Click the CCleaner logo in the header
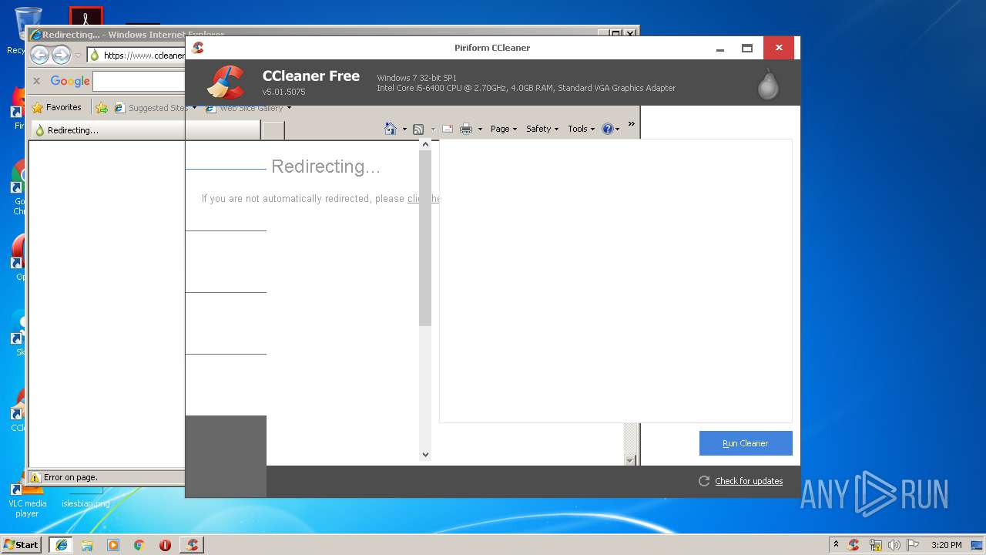Image resolution: width=986 pixels, height=555 pixels. [226, 82]
